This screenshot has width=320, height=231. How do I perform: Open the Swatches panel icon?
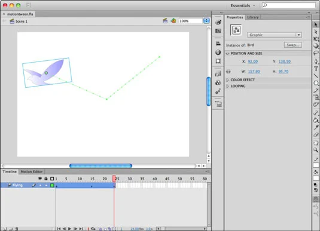218,31
